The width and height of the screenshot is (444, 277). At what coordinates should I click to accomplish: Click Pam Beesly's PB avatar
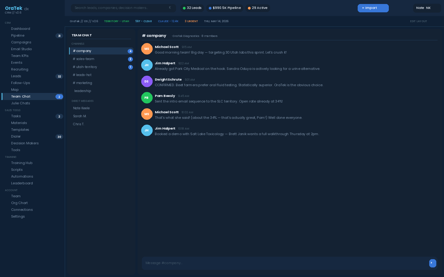[x=147, y=98]
